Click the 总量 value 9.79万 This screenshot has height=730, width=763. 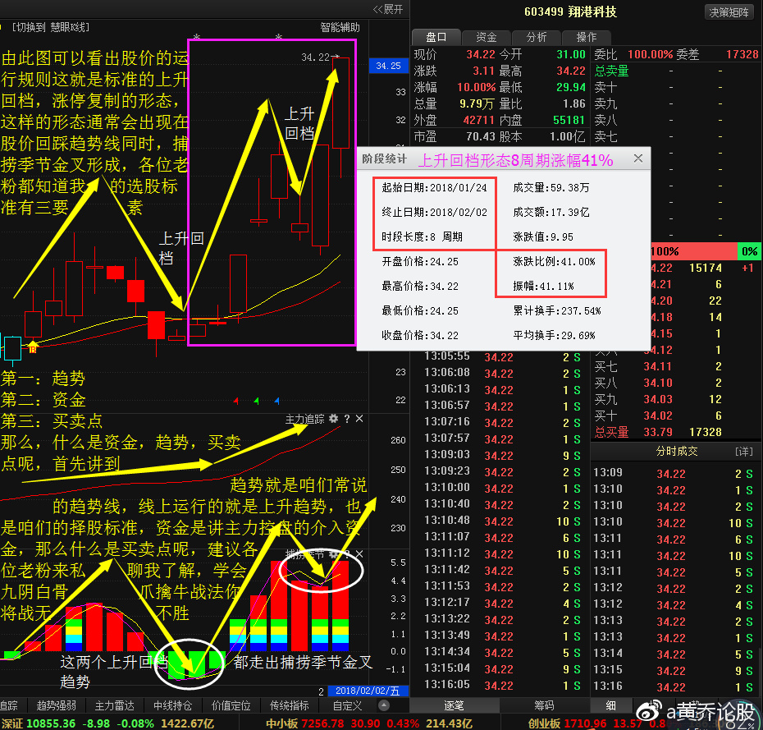coord(477,103)
